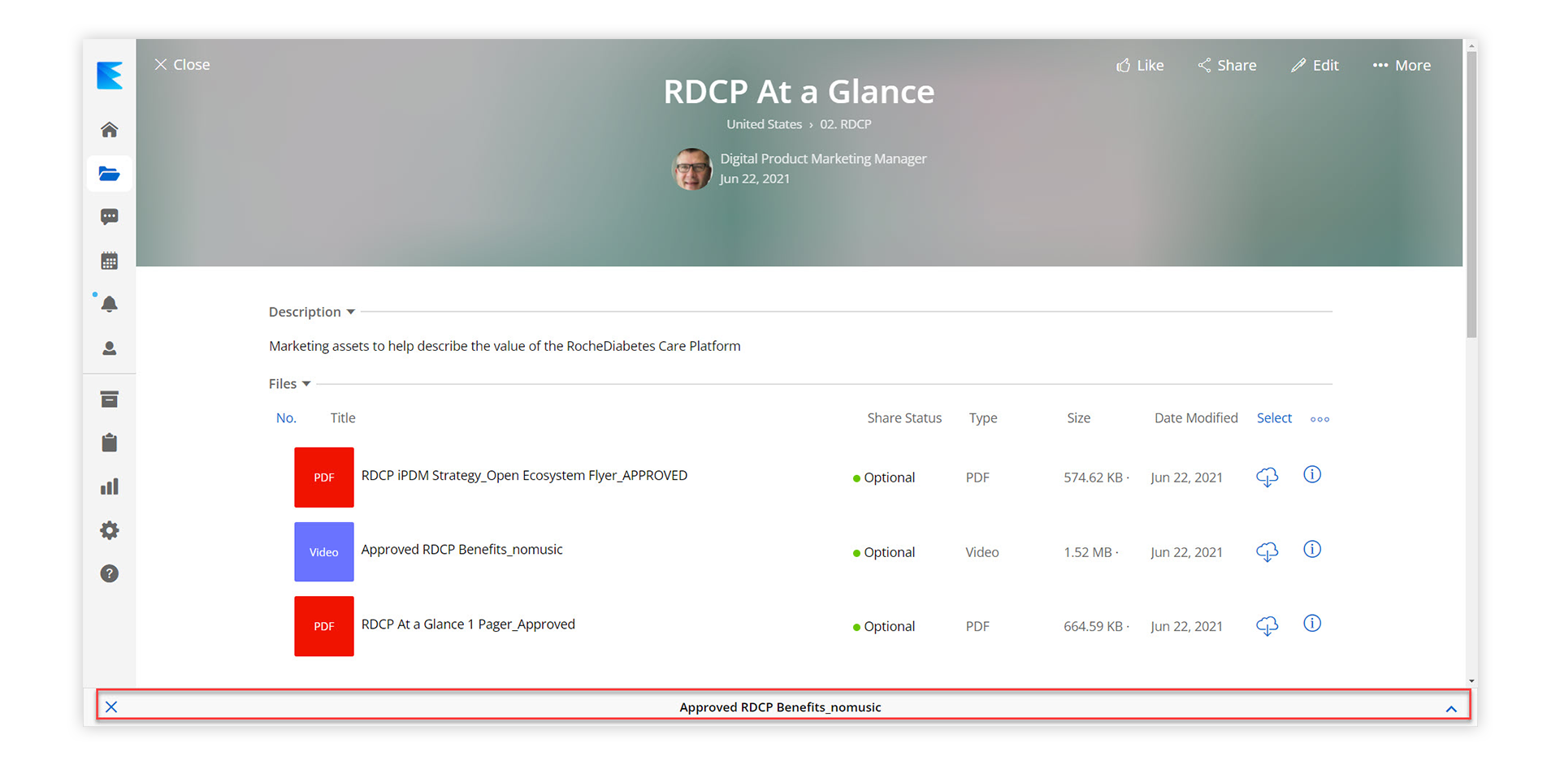The width and height of the screenshot is (1560, 769).
Task: Open the clipboard sidebar icon
Action: point(109,443)
